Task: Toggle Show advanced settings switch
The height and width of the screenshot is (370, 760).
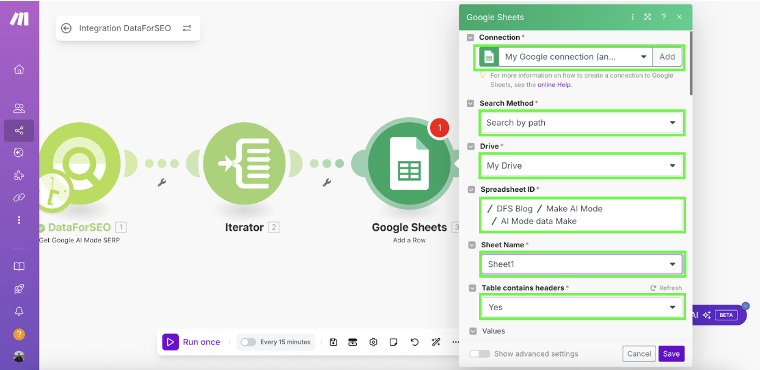Action: tap(480, 354)
